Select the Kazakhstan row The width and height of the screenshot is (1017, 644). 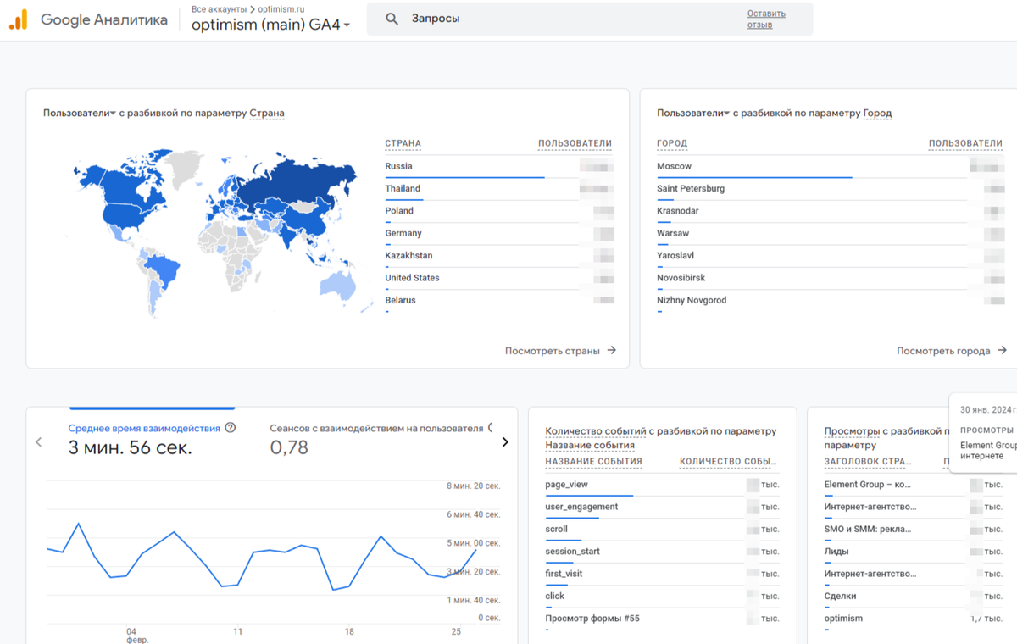tap(498, 256)
